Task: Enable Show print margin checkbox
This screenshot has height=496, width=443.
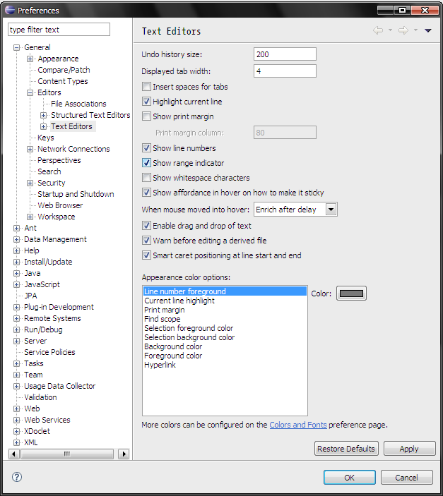Action: coord(146,116)
